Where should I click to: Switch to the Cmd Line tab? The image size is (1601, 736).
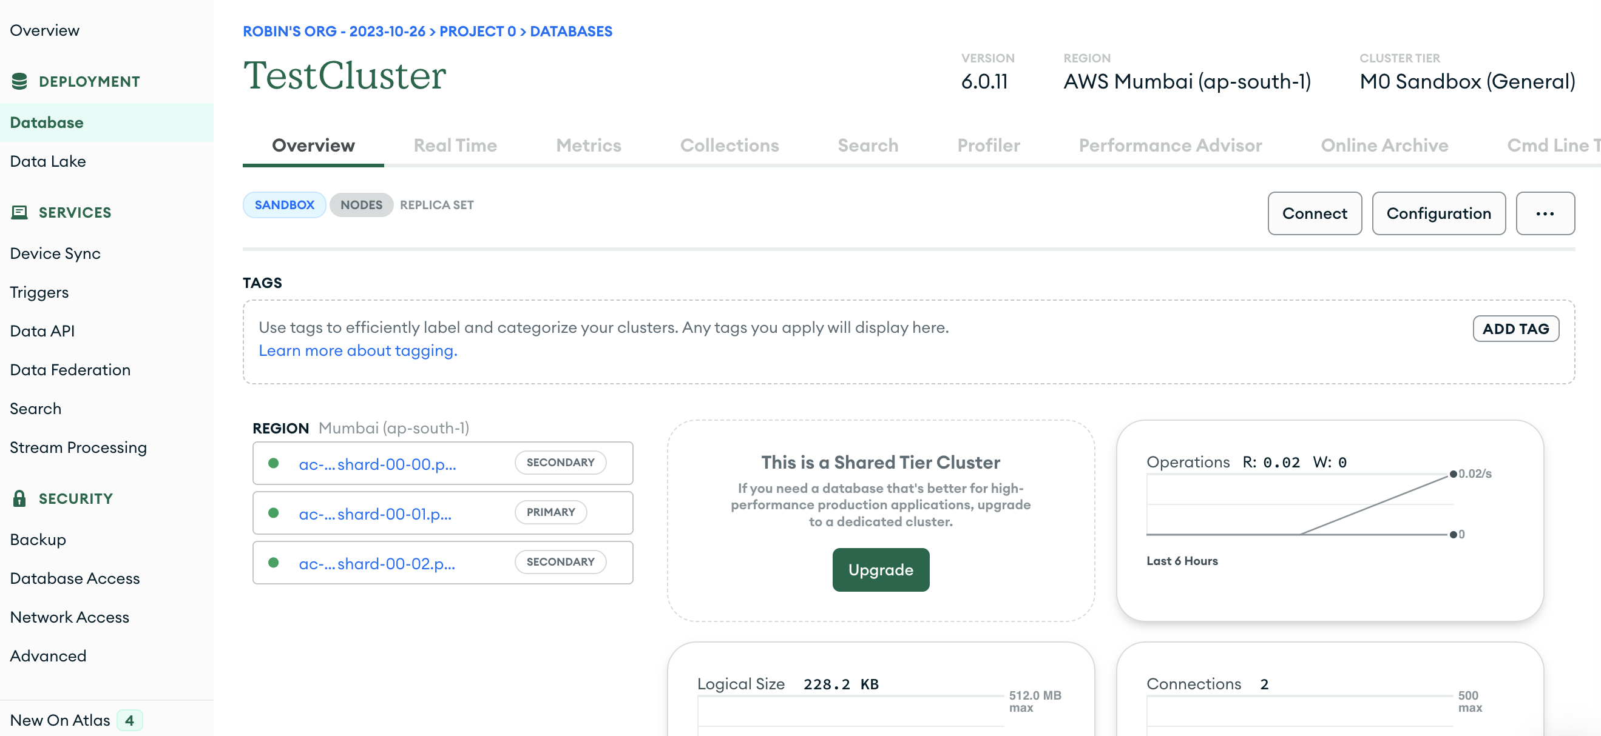pos(1553,146)
